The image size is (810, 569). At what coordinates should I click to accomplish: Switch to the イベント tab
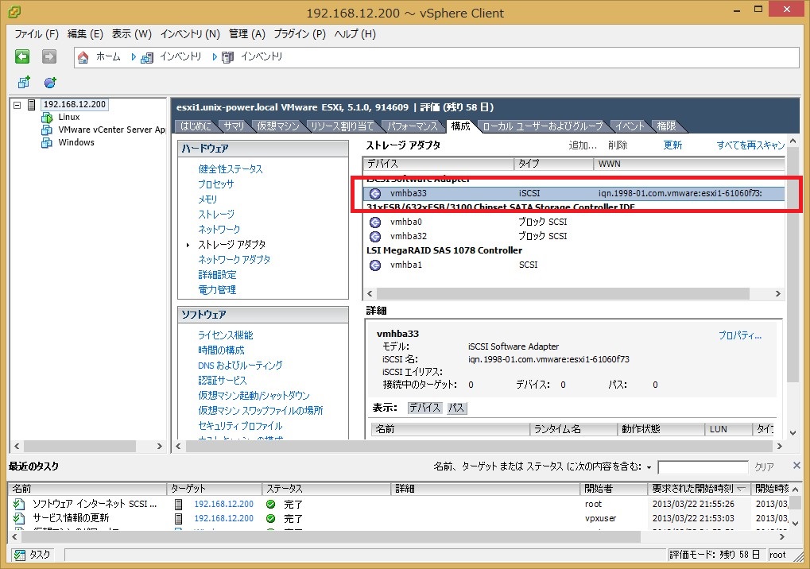[x=630, y=126]
